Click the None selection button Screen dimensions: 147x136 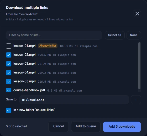coord(134,35)
